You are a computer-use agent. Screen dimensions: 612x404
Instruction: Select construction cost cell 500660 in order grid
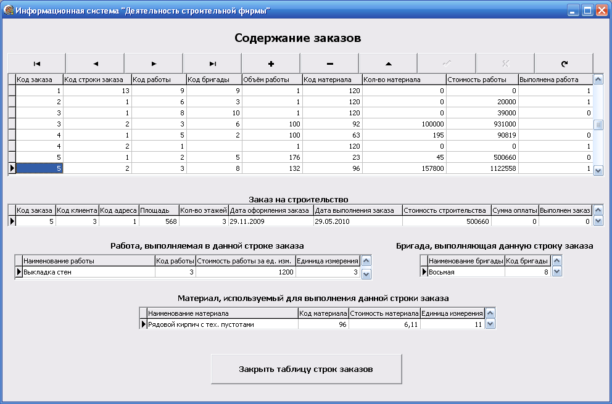(447, 221)
